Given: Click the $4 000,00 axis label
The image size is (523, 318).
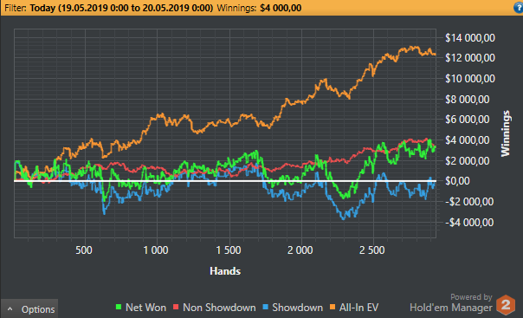Looking at the screenshot, I should [x=468, y=140].
